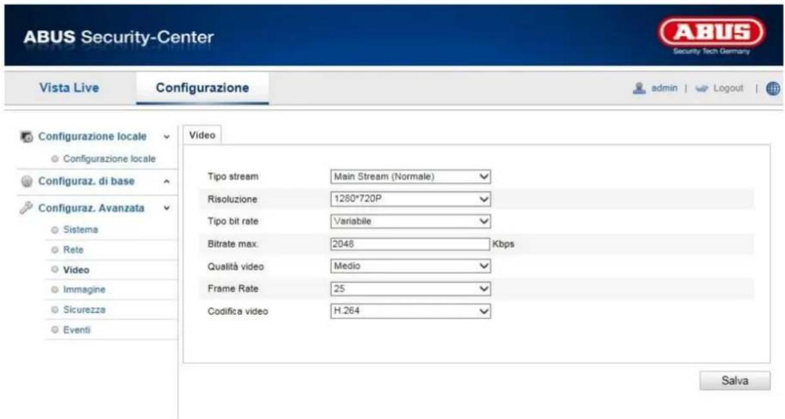
Task: Open the Configurazione locale sub-item
Action: (x=109, y=158)
